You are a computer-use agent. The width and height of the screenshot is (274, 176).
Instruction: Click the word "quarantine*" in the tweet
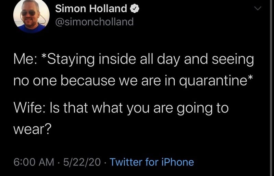click(x=216, y=81)
